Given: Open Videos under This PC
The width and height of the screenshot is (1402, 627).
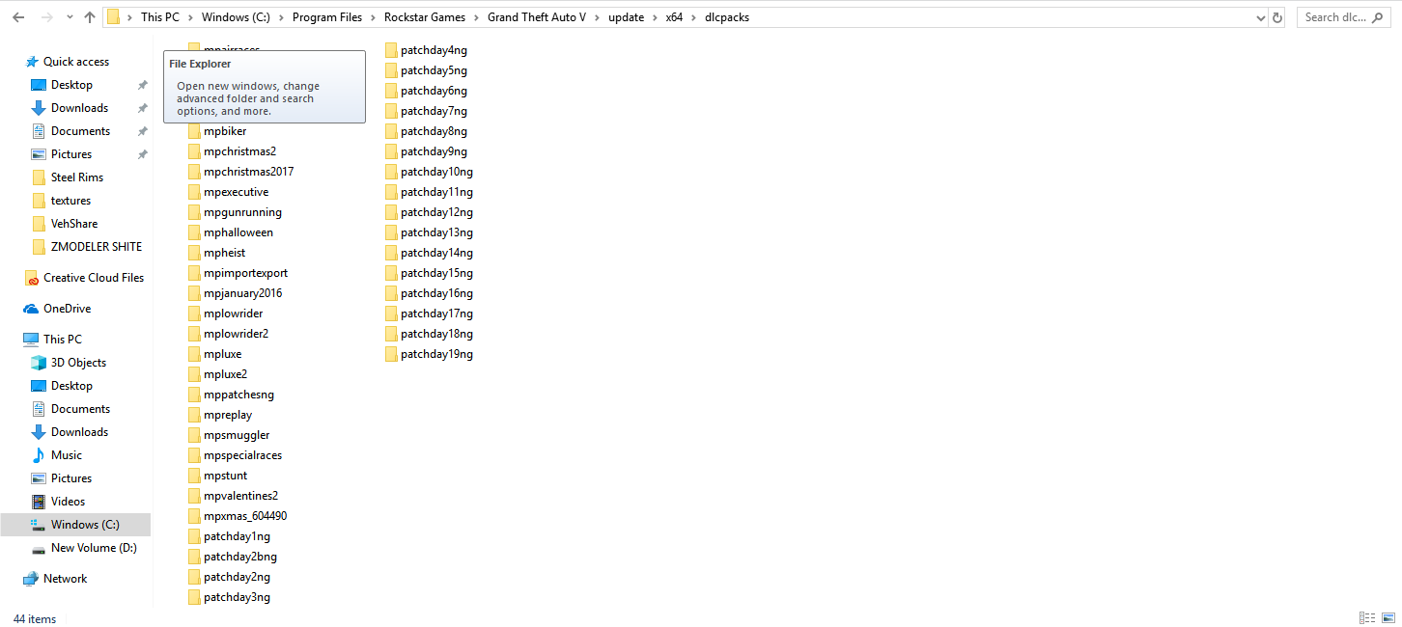Looking at the screenshot, I should tap(68, 502).
